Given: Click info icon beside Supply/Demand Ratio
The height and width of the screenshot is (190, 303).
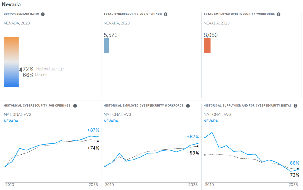Looking at the screenshot, I should tap(43, 14).
